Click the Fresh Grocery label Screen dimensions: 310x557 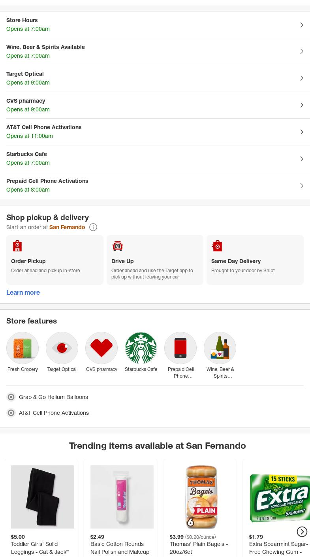(x=23, y=369)
